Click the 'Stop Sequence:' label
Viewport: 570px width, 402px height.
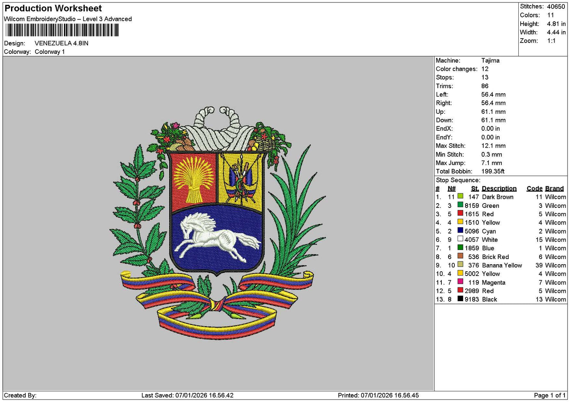pos(458,180)
